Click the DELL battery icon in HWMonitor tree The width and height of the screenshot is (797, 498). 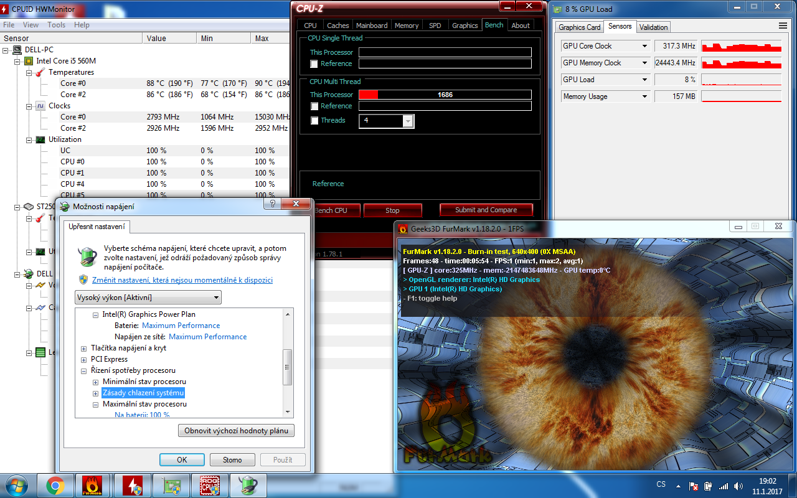point(29,274)
